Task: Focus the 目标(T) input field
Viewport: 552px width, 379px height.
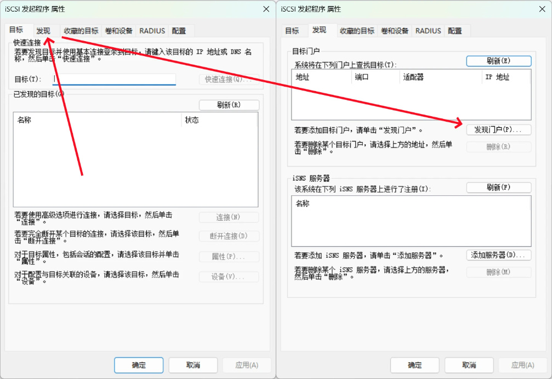Action: click(114, 79)
